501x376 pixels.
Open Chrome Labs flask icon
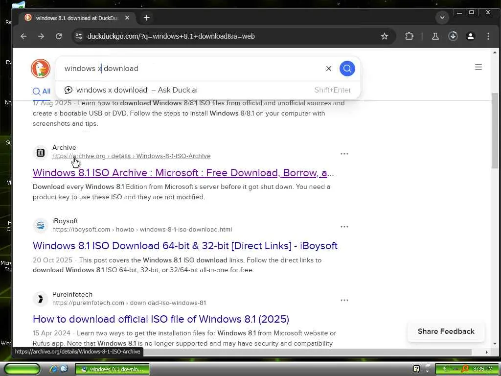tap(435, 36)
